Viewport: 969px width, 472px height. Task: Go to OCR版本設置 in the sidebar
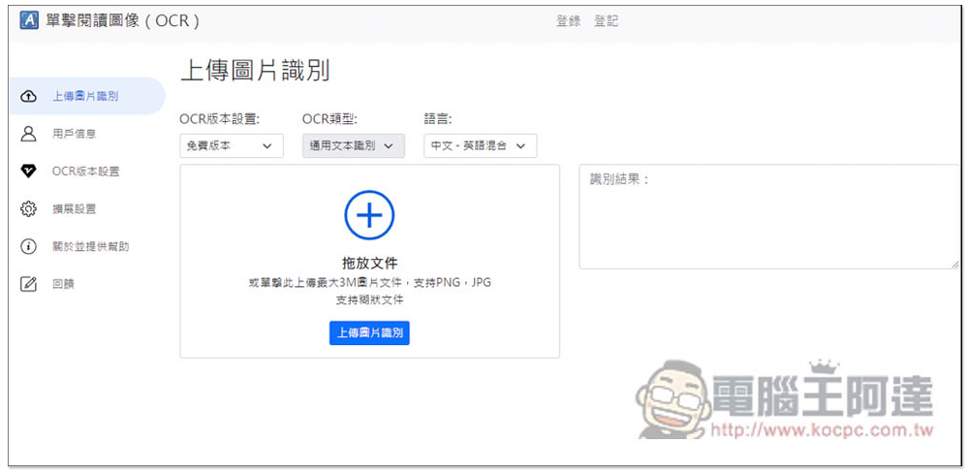[86, 172]
